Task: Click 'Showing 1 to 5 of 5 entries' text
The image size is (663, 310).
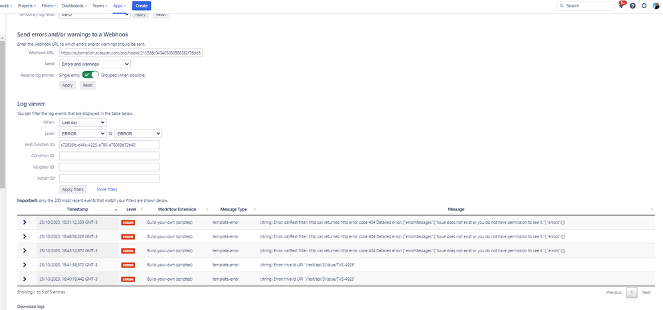Action: pyautogui.click(x=41, y=292)
